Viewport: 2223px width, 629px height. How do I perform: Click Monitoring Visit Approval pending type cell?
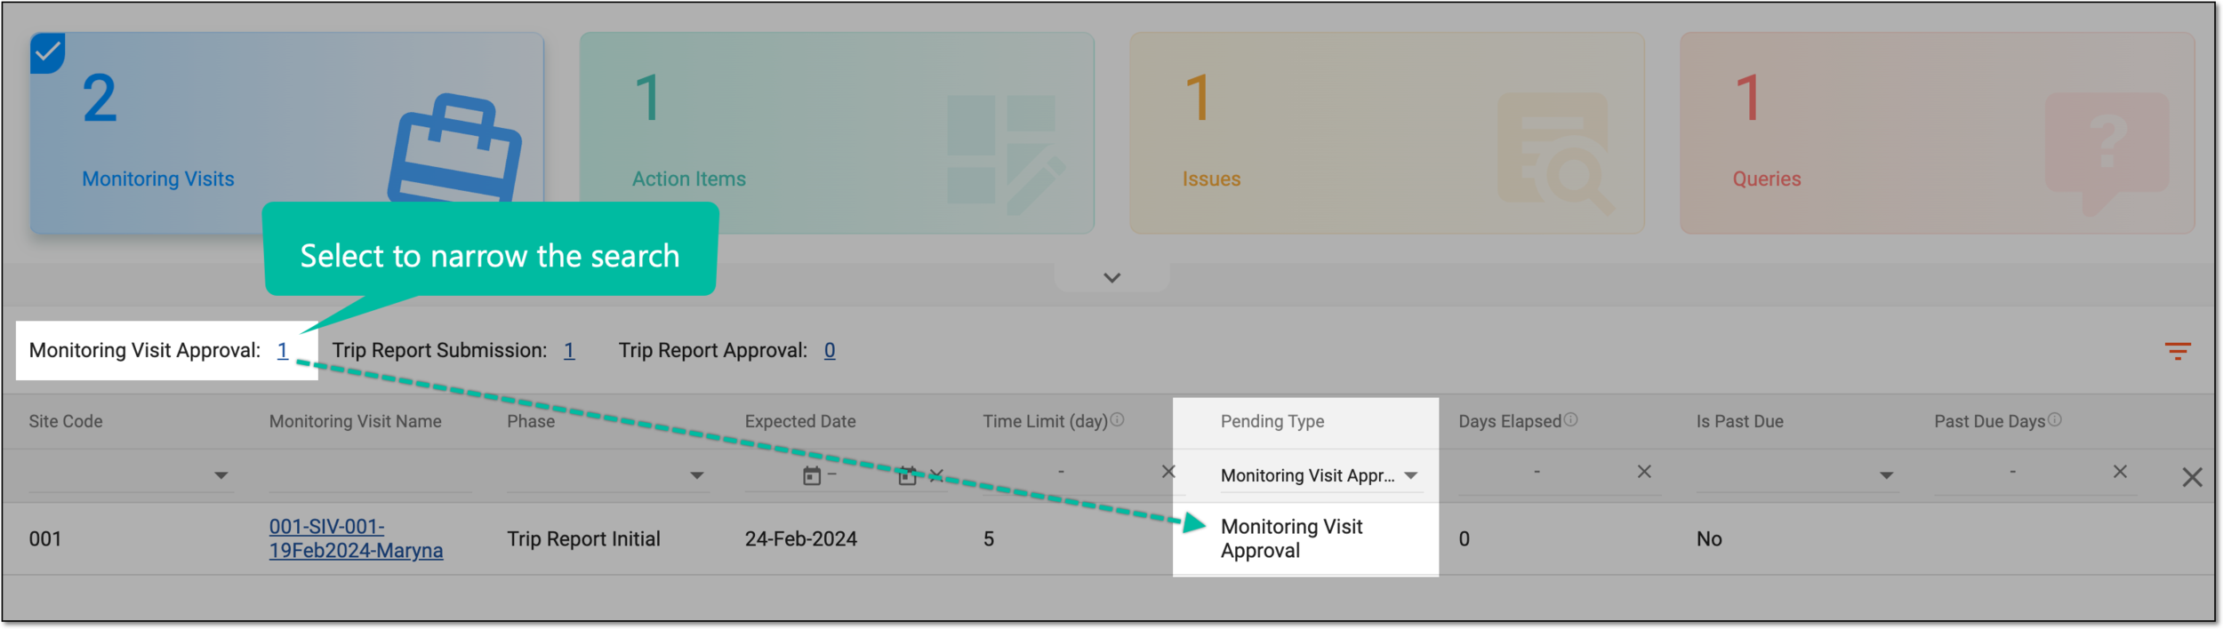coord(1291,539)
